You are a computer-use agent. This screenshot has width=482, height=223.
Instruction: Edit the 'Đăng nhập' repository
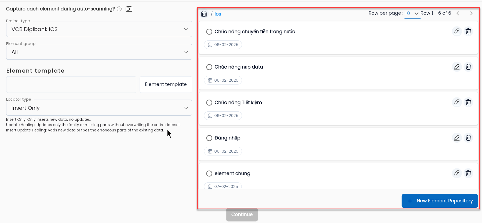click(x=457, y=138)
